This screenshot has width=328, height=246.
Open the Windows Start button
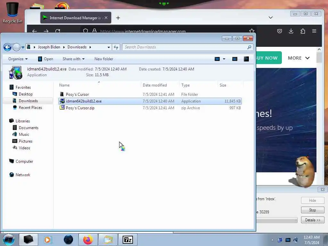click(8, 240)
